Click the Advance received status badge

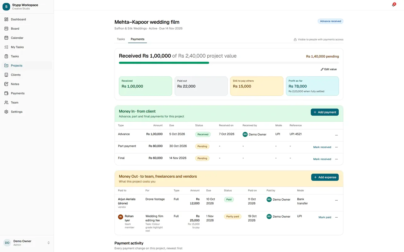[330, 21]
